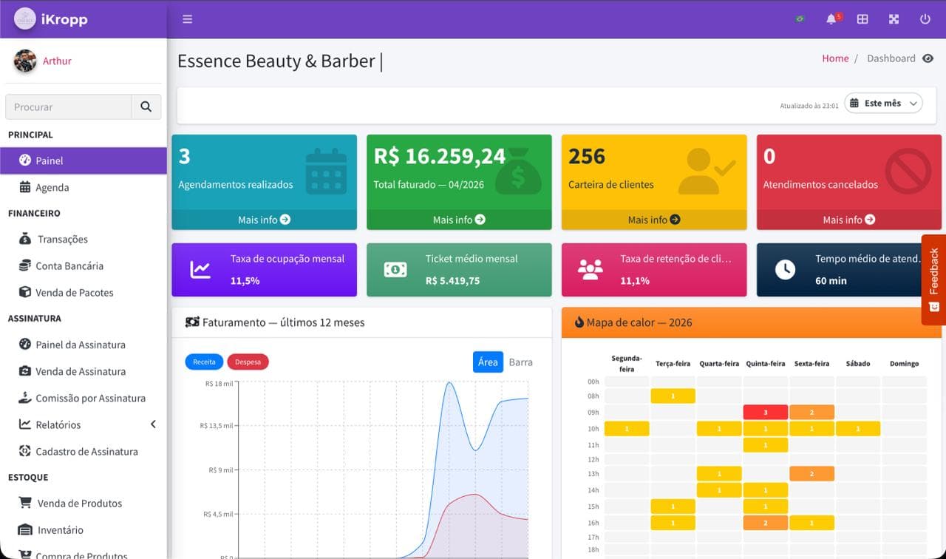Click the grid/apps icon in the top bar
This screenshot has height=559, width=946.
862,19
